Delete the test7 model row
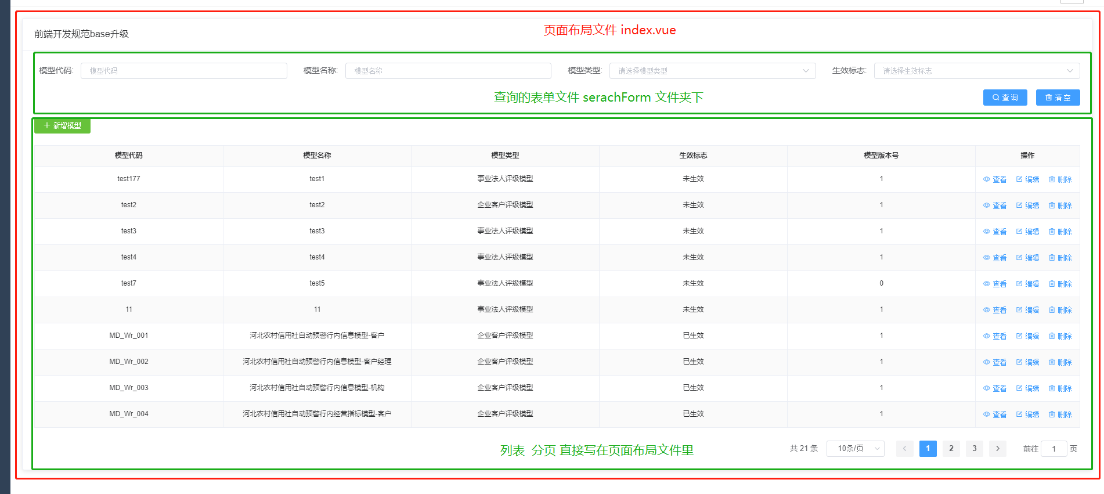This screenshot has height=494, width=1104. 1059,284
